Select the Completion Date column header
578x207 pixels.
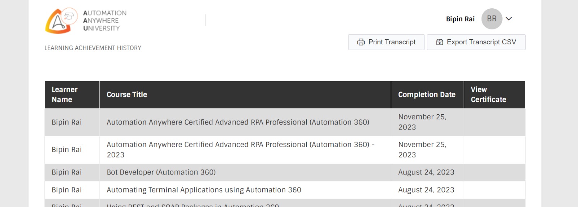pyautogui.click(x=427, y=94)
